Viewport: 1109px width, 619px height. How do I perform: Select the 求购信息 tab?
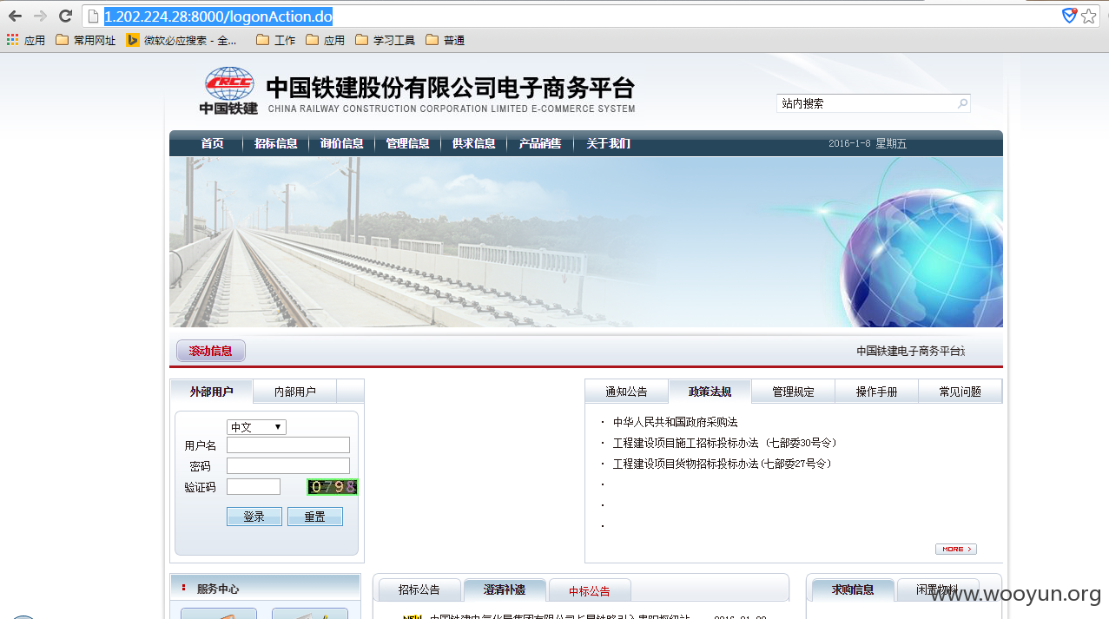point(853,589)
